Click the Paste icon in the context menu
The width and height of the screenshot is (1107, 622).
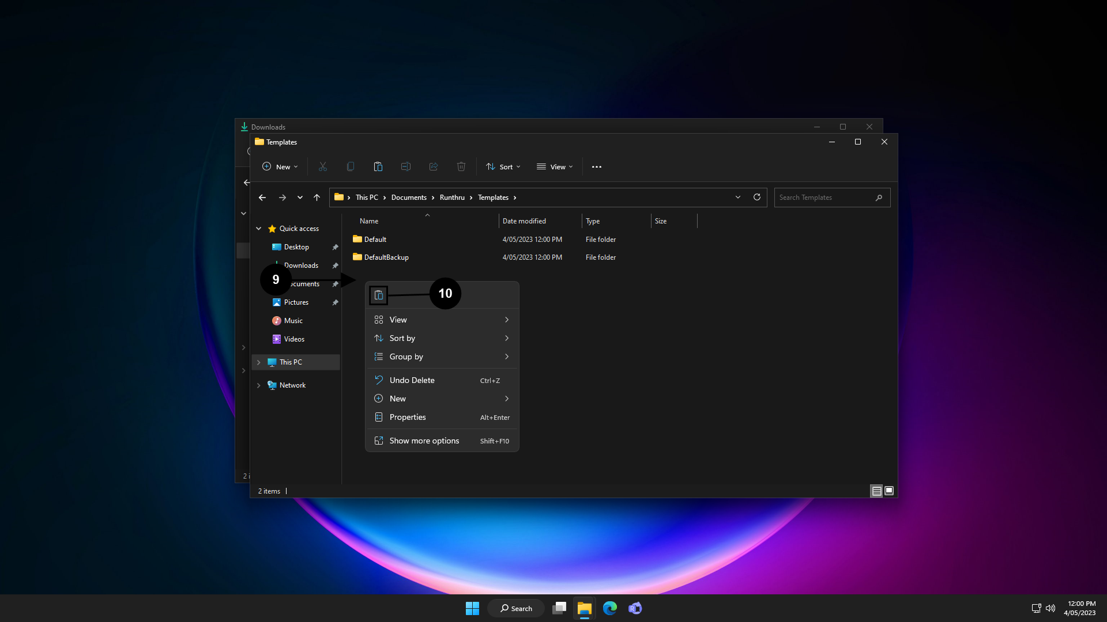pos(378,295)
